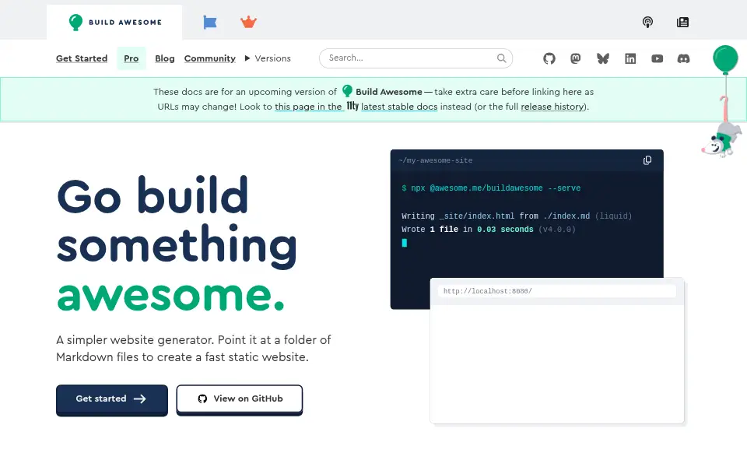Follow the 'this page in the' link
747x467 pixels.
(308, 107)
